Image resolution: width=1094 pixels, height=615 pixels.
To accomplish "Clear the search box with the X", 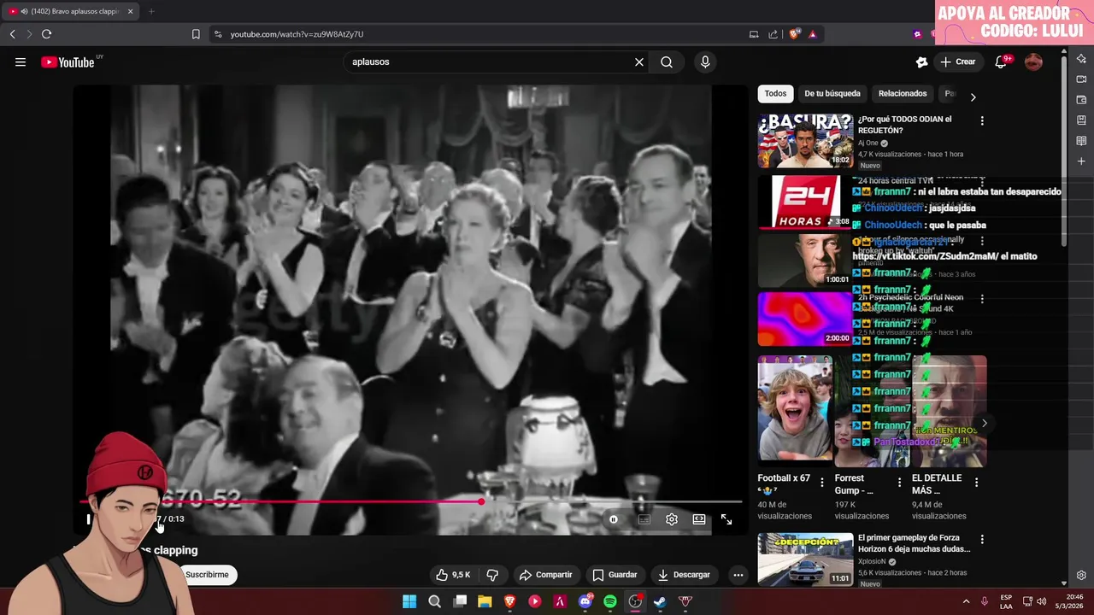I will coord(638,62).
